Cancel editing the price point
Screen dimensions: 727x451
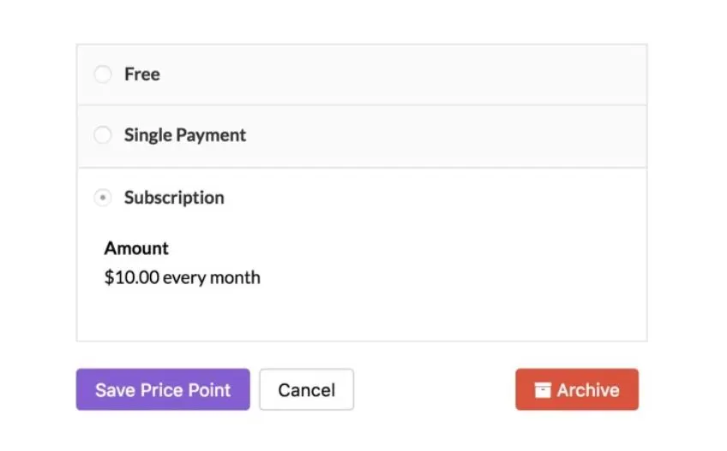click(x=306, y=389)
